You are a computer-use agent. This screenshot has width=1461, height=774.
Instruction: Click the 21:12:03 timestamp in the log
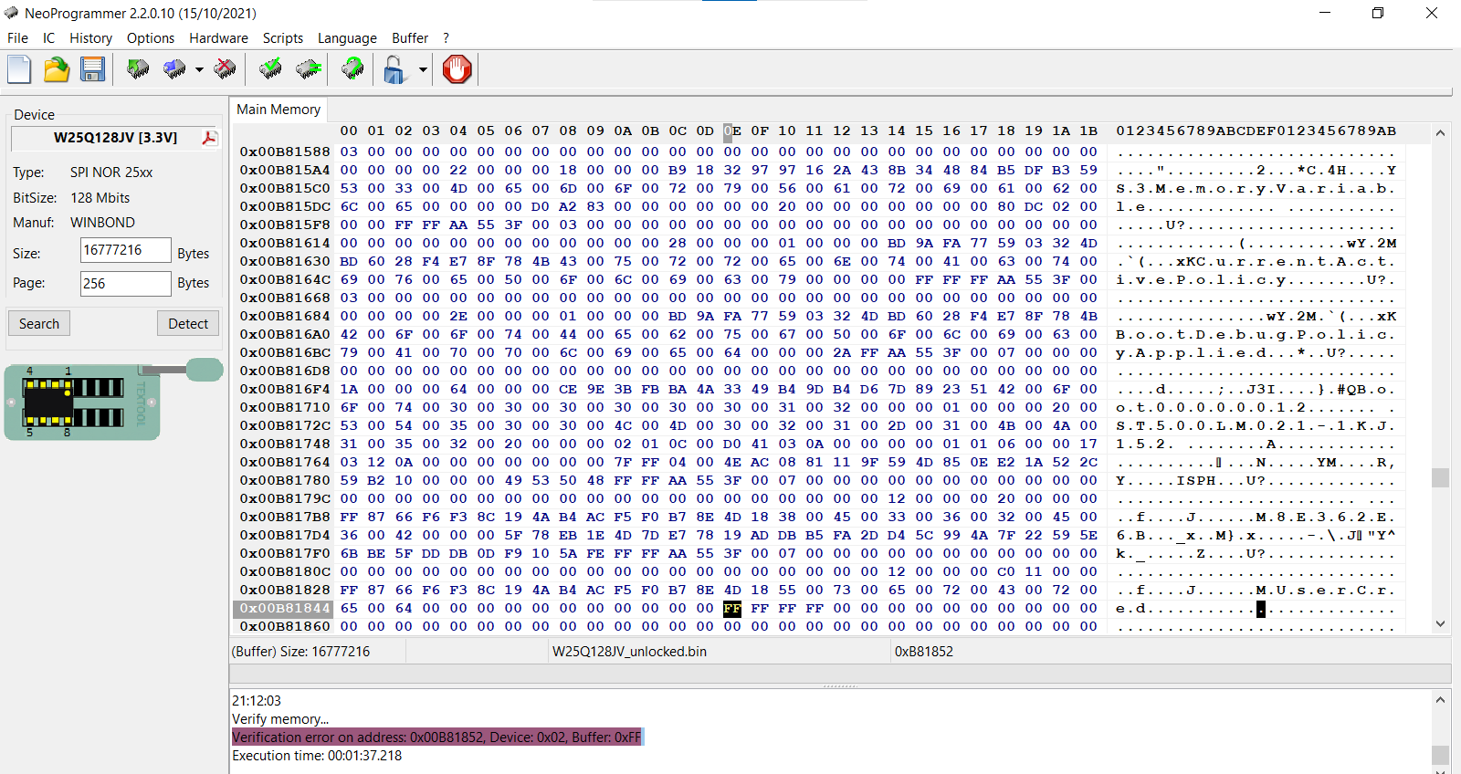click(x=257, y=701)
